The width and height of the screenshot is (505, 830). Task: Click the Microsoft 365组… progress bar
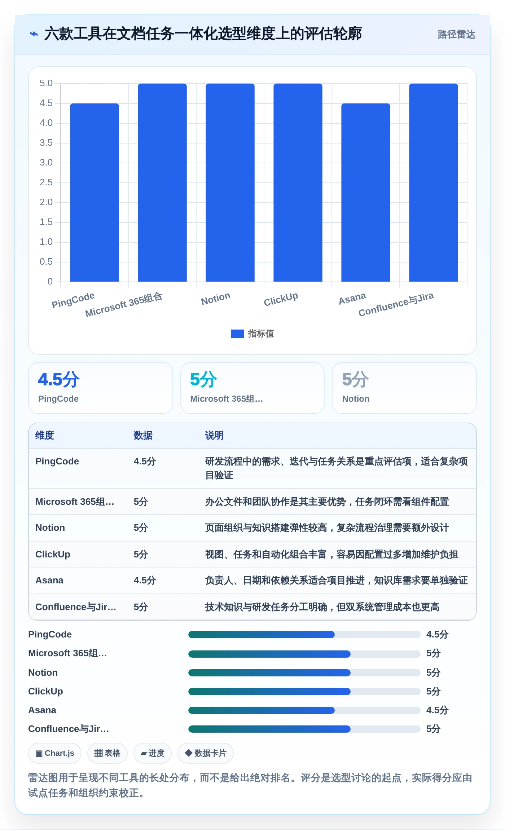click(304, 654)
